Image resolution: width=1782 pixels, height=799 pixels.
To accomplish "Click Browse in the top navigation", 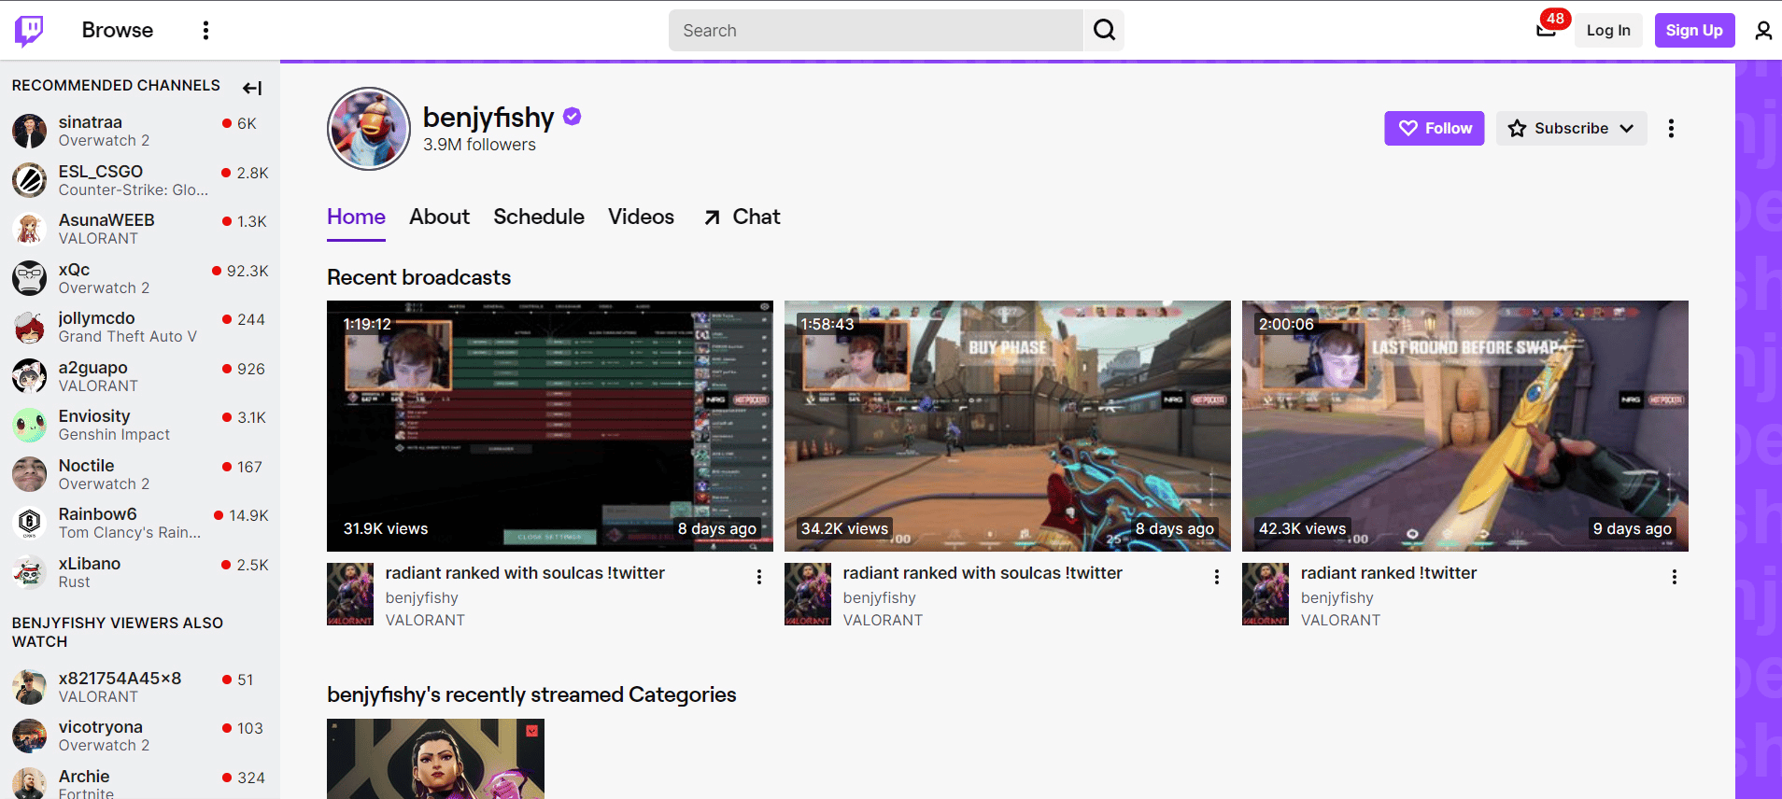I will click(118, 30).
